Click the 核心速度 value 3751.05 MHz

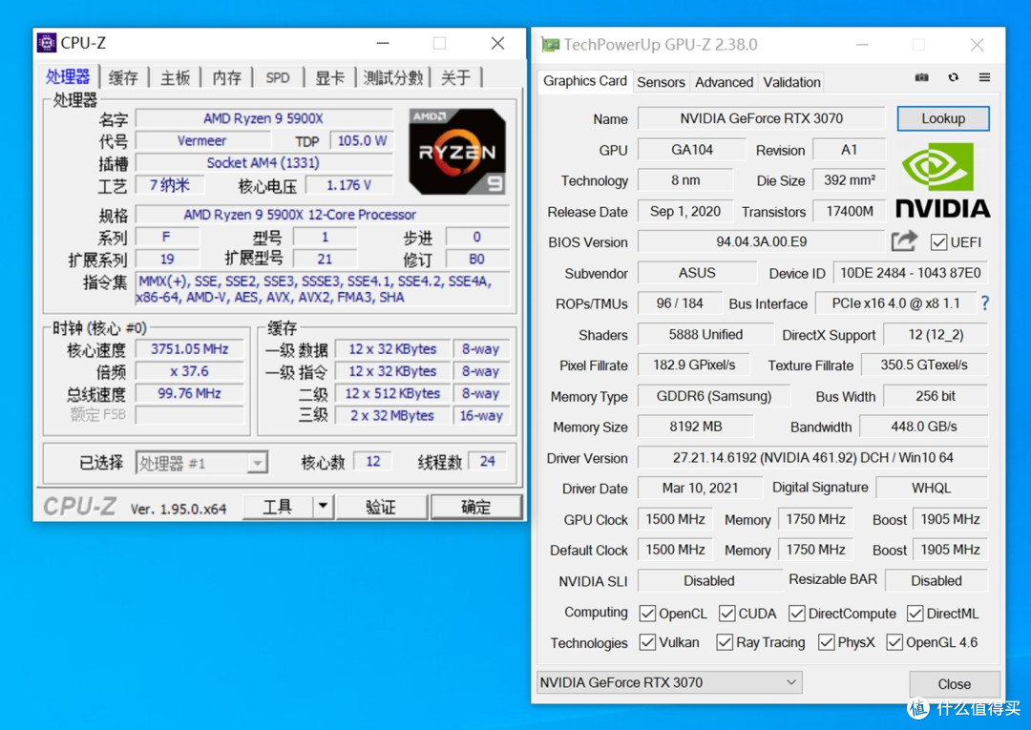pyautogui.click(x=189, y=349)
